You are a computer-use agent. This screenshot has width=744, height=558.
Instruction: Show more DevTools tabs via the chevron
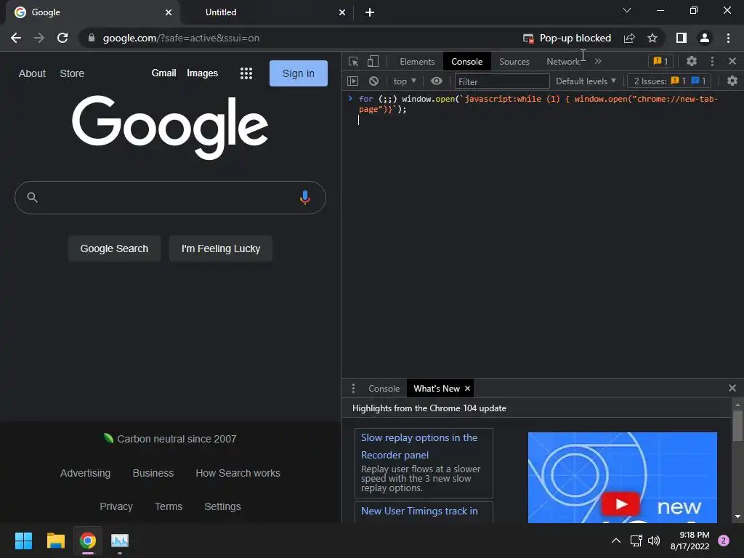pyautogui.click(x=598, y=61)
